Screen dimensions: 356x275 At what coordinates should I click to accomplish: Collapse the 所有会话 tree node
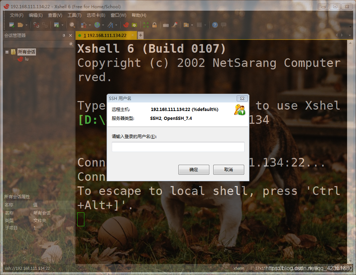pos(7,52)
